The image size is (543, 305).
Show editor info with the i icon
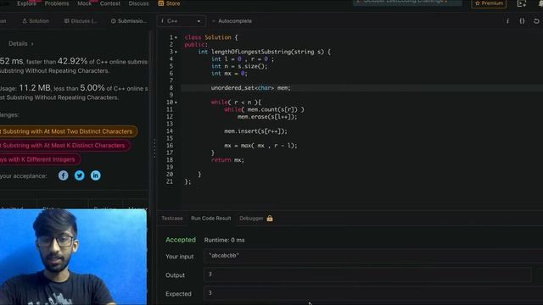507,21
